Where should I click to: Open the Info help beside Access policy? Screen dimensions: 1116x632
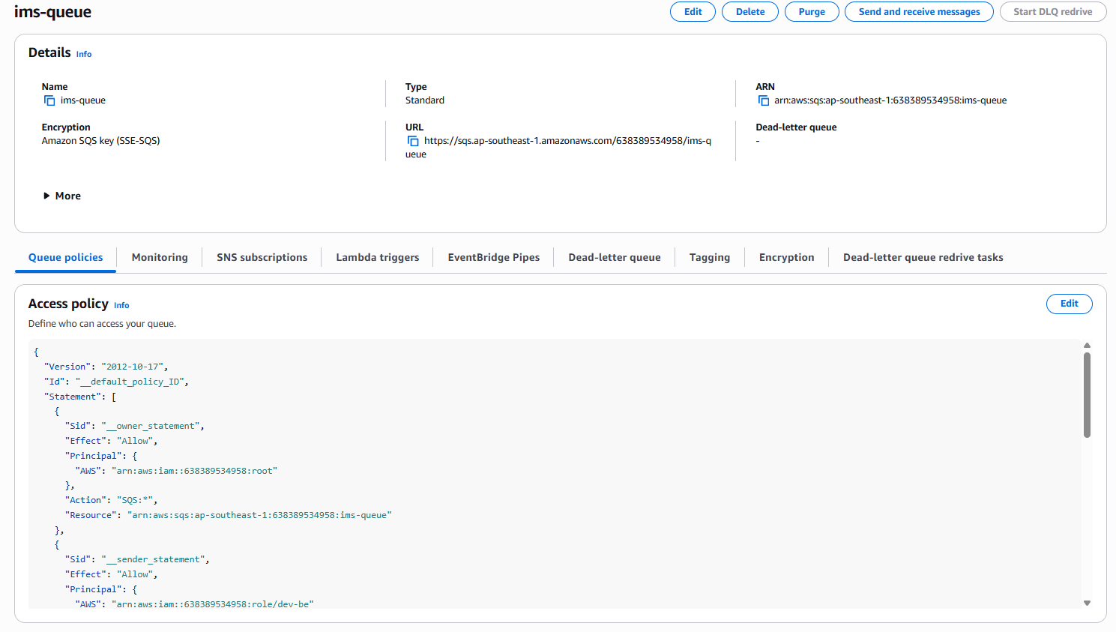tap(121, 305)
